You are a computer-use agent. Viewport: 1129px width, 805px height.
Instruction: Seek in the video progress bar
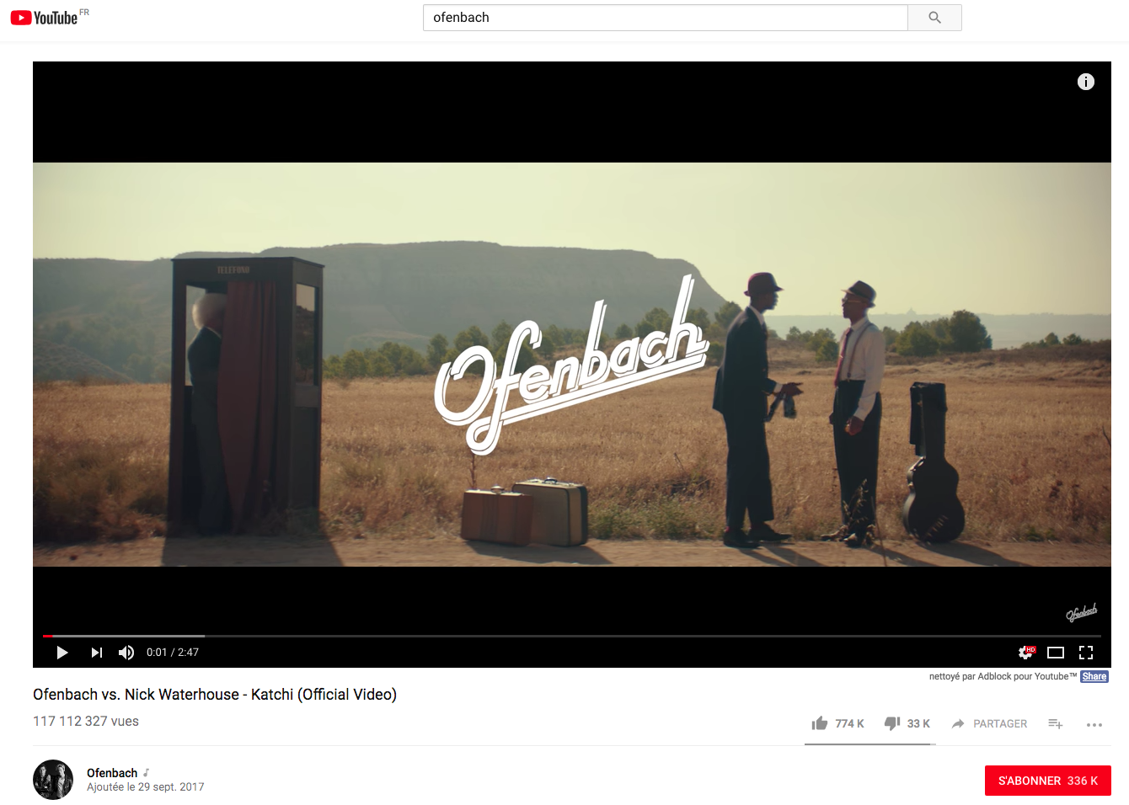click(x=572, y=636)
